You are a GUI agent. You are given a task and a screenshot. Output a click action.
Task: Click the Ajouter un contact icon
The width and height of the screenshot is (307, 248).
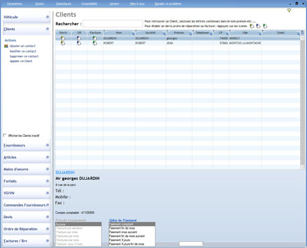[6, 46]
